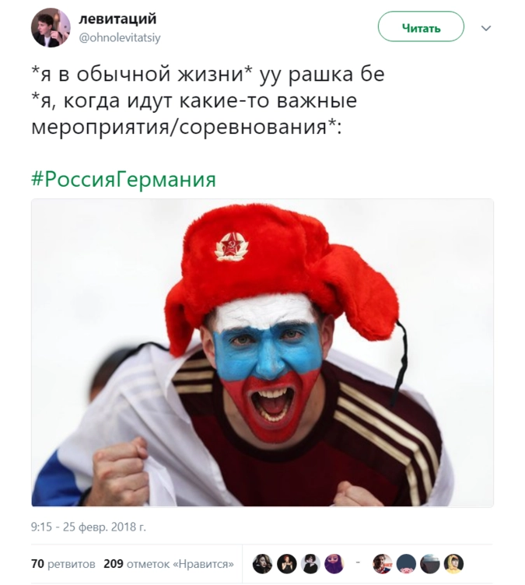525x585 pixels.
Task: Open the grey landscape liker avatar
Action: pyautogui.click(x=430, y=563)
